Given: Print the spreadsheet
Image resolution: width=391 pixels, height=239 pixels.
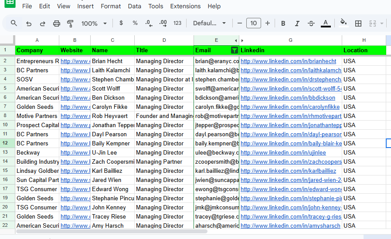Looking at the screenshot, I should point(57,24).
